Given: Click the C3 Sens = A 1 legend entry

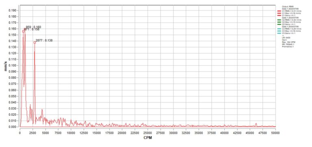Looking at the screenshot, I should (288, 33).
